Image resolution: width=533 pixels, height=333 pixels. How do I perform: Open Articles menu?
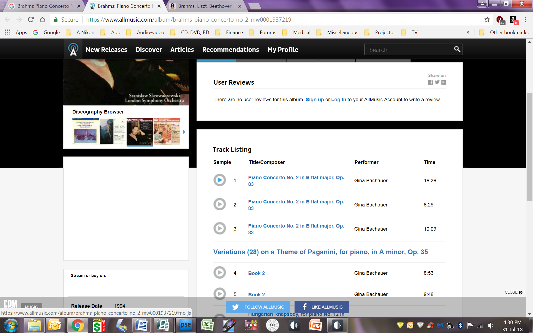(182, 50)
